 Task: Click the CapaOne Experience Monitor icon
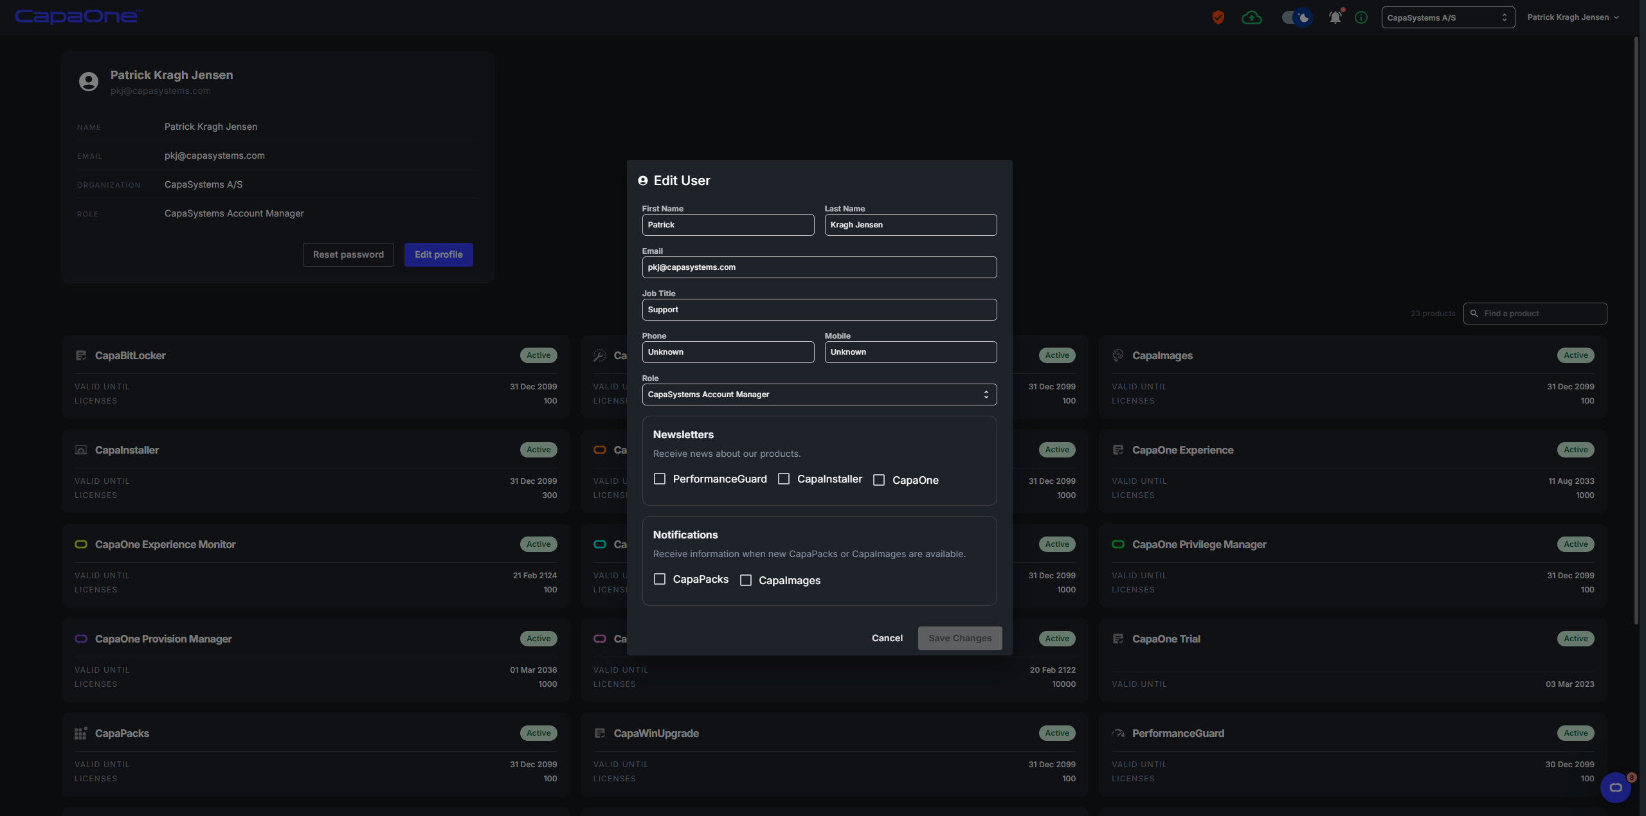(81, 544)
